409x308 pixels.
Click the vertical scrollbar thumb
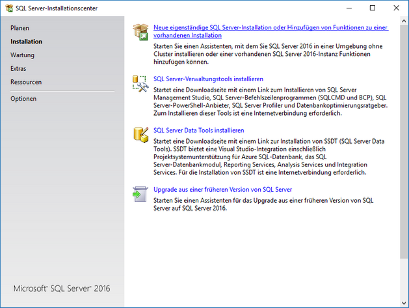point(404,142)
